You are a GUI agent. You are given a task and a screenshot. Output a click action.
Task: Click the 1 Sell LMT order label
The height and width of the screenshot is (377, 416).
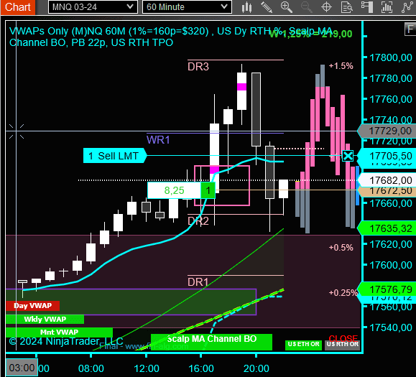[115, 156]
